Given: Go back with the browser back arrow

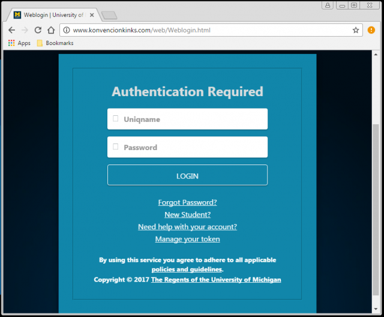Looking at the screenshot, I should pos(11,30).
